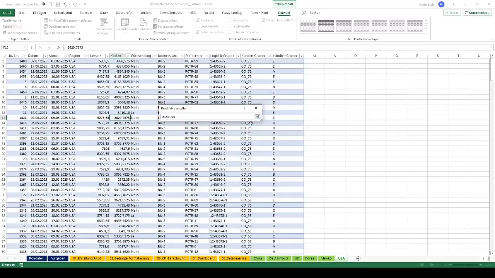Click the Exportieren table icon
This screenshot has height=278, width=495.
point(125,22)
